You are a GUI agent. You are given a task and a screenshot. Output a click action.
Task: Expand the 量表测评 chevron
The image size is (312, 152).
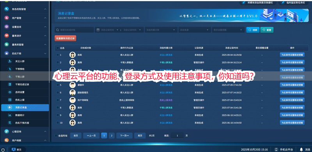[45, 35]
